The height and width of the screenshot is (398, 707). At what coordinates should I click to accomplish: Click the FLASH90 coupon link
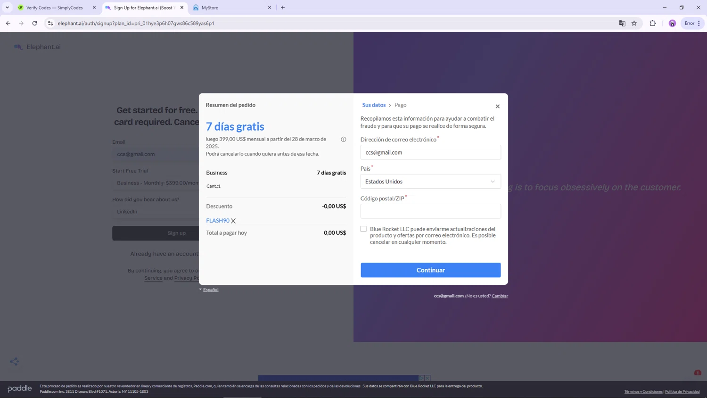pos(218,221)
